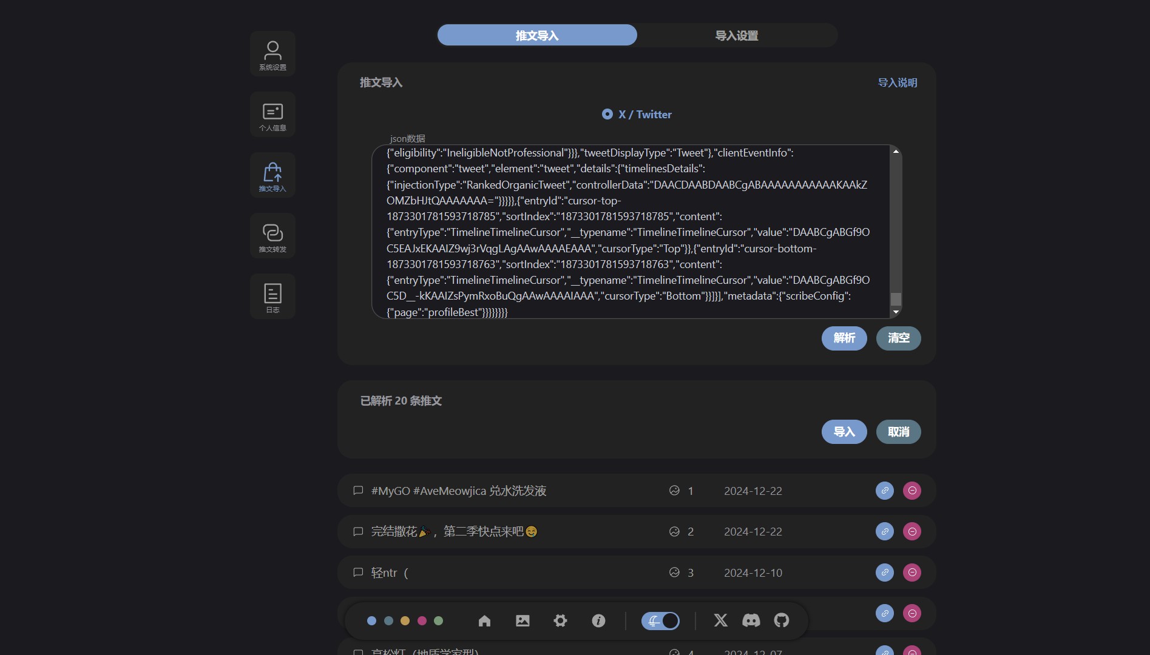The image size is (1150, 655).
Task: Open the GitHub icon in the dock
Action: pyautogui.click(x=782, y=620)
